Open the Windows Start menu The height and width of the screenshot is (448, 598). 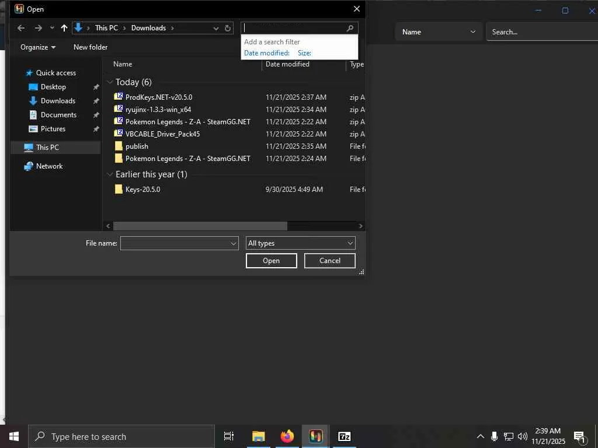point(14,436)
